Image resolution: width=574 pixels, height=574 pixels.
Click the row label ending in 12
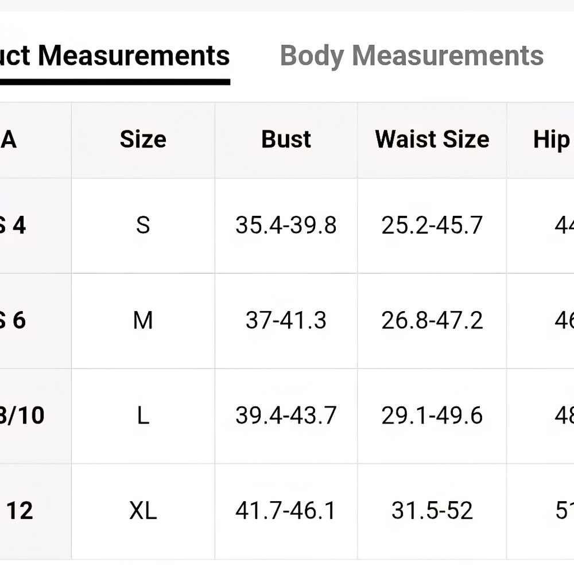pos(20,511)
